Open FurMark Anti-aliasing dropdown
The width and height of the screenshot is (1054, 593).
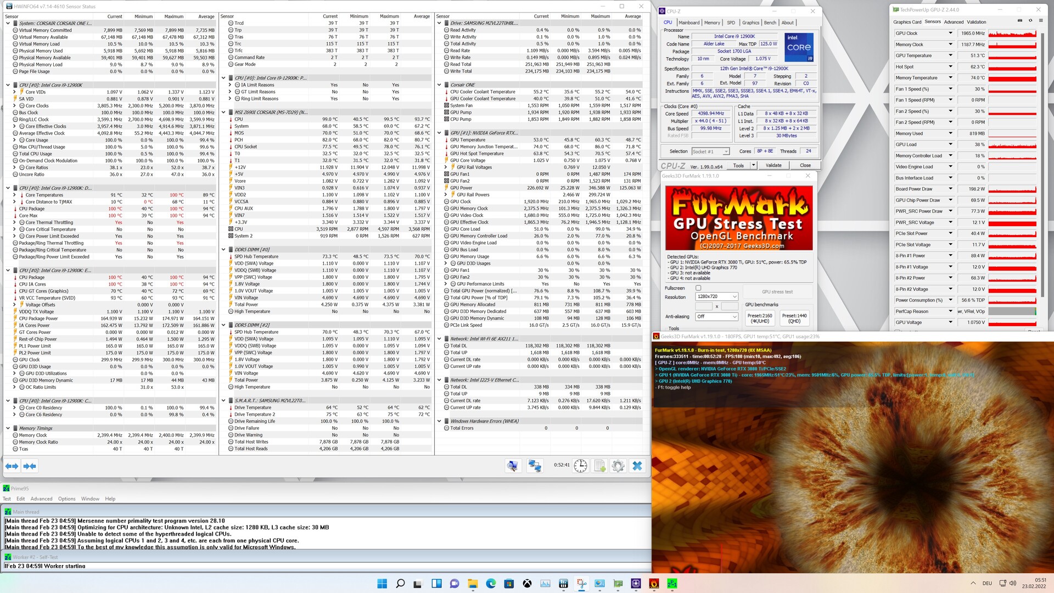click(x=716, y=316)
